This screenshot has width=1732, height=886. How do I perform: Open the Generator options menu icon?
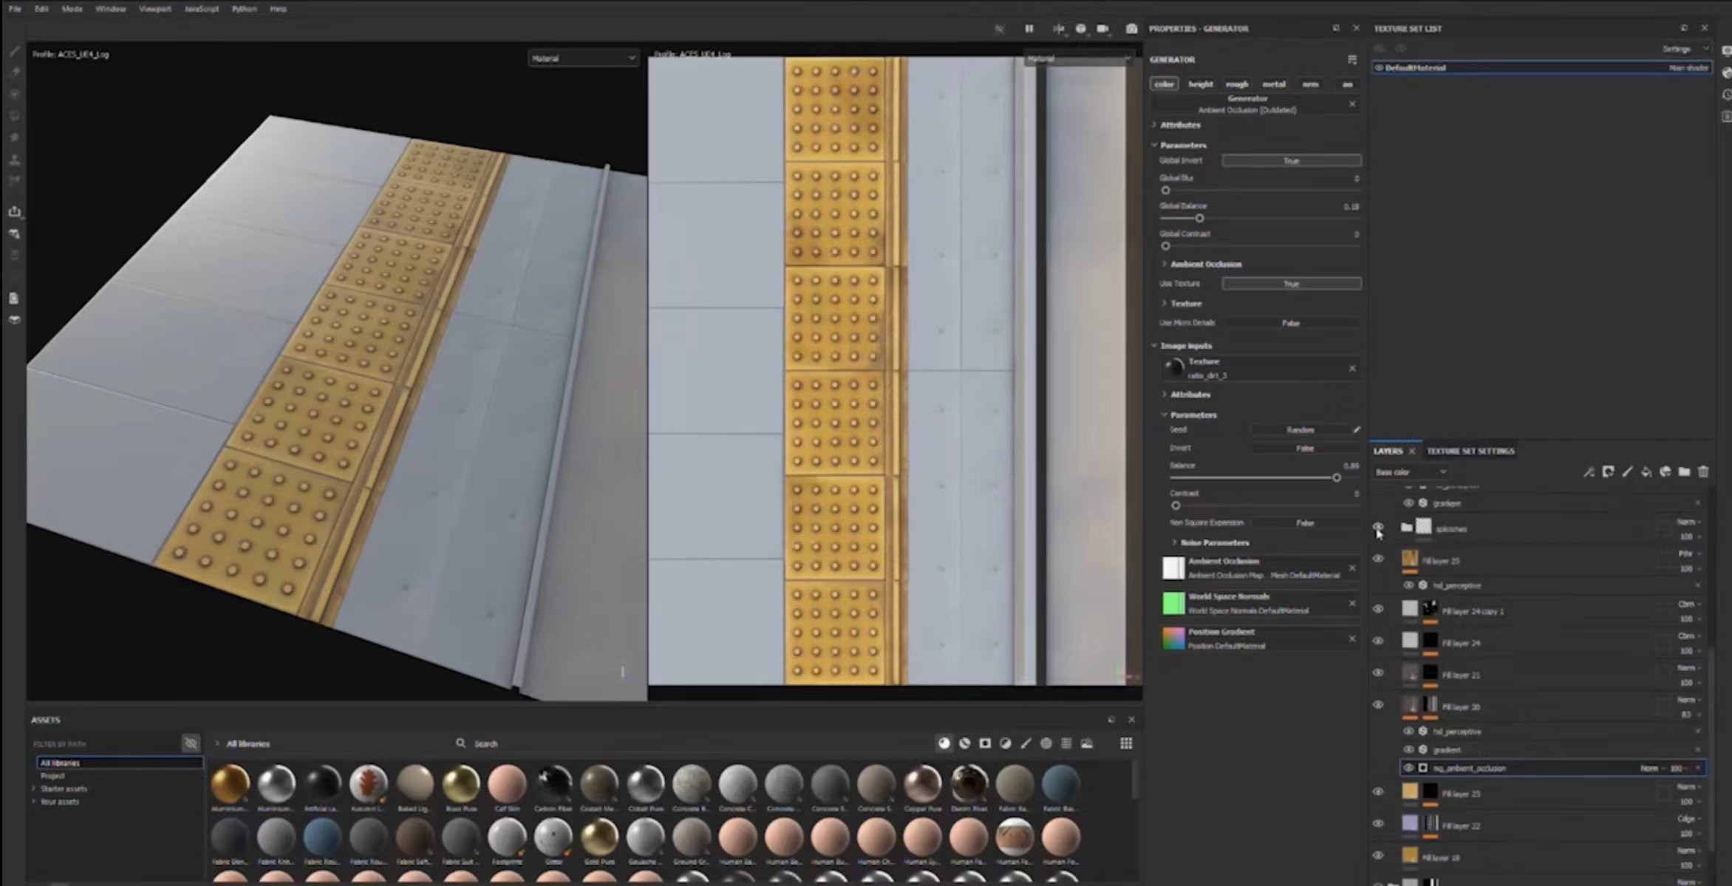pyautogui.click(x=1352, y=60)
